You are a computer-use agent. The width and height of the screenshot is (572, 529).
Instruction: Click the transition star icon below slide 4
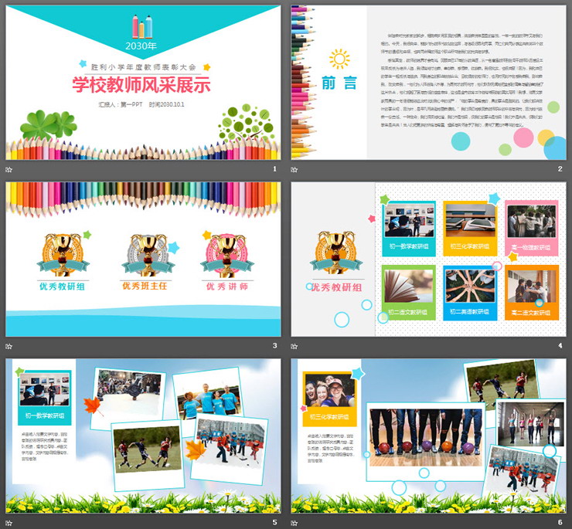click(x=295, y=345)
